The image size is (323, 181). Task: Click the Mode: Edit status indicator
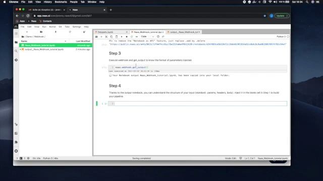click(x=231, y=158)
